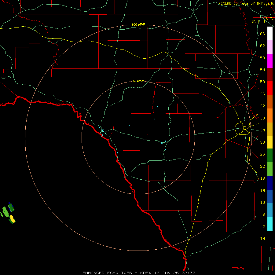Click the 62 value on the tops scale
Viewport: 275px width, 275px height.
(x=262, y=46)
